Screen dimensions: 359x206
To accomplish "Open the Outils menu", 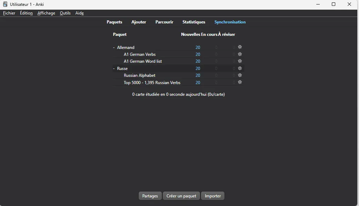I will click(x=65, y=13).
